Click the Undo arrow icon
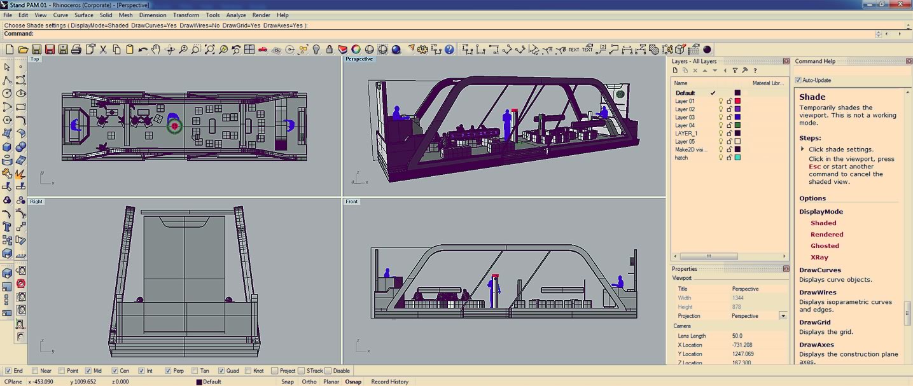This screenshot has height=386, width=913. pyautogui.click(x=143, y=50)
